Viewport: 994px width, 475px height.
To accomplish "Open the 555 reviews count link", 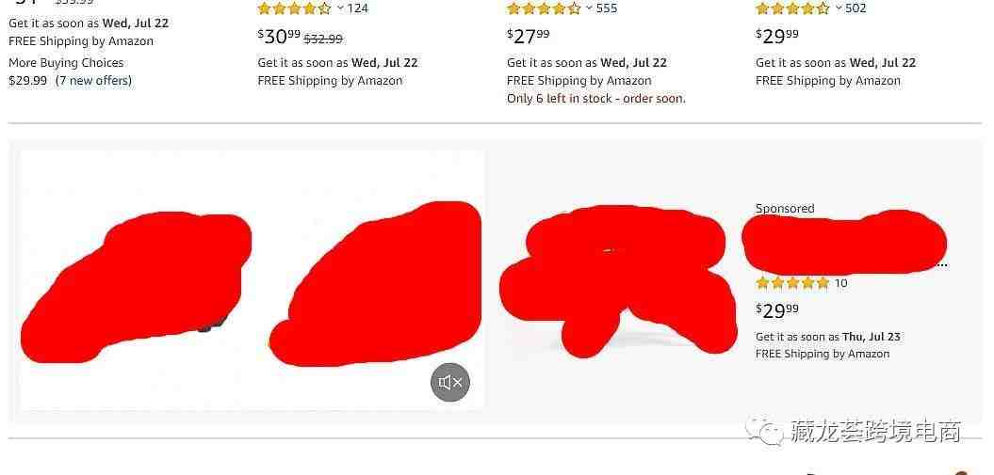I will [607, 8].
